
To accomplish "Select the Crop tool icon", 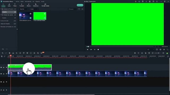I will point(16,53).
